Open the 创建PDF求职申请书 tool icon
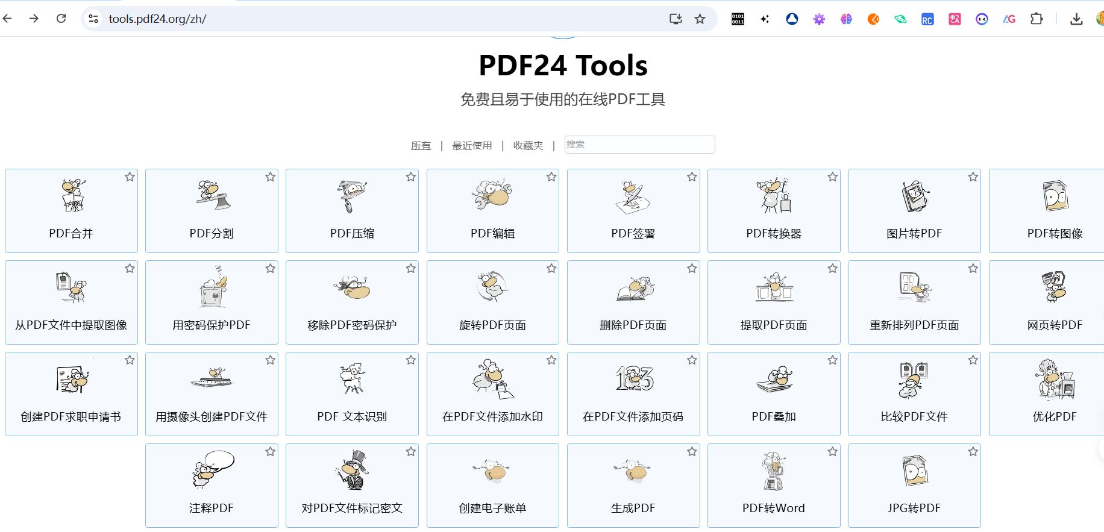Image resolution: width=1104 pixels, height=532 pixels. pyautogui.click(x=72, y=380)
